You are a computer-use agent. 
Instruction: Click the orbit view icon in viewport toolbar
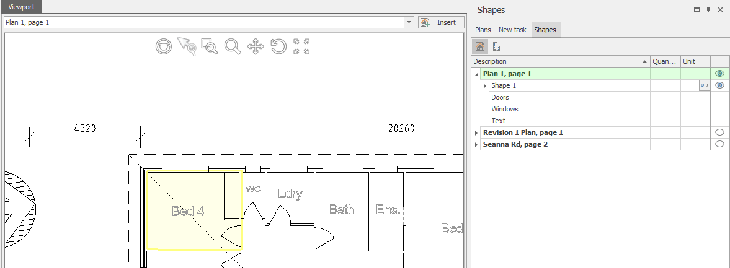(164, 46)
